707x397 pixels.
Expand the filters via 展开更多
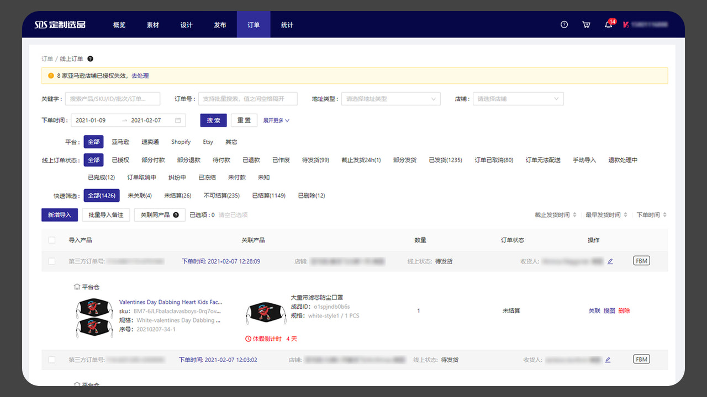coord(276,120)
